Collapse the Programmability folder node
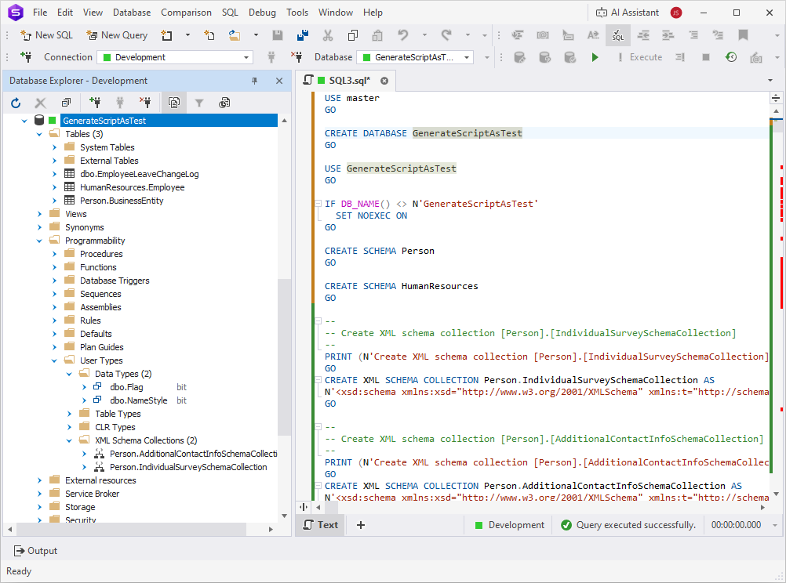 pyautogui.click(x=39, y=241)
